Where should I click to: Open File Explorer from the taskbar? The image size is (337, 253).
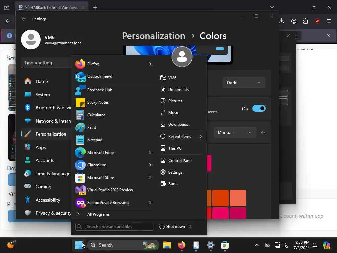(x=167, y=245)
